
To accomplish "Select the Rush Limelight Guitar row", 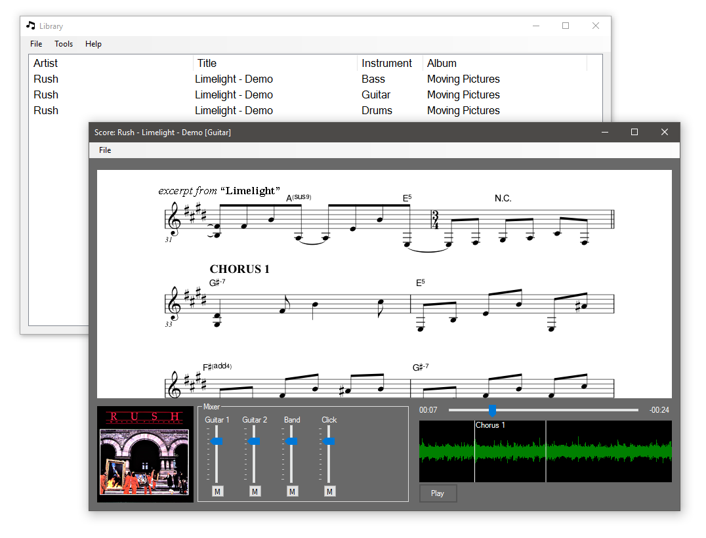I will click(x=315, y=95).
